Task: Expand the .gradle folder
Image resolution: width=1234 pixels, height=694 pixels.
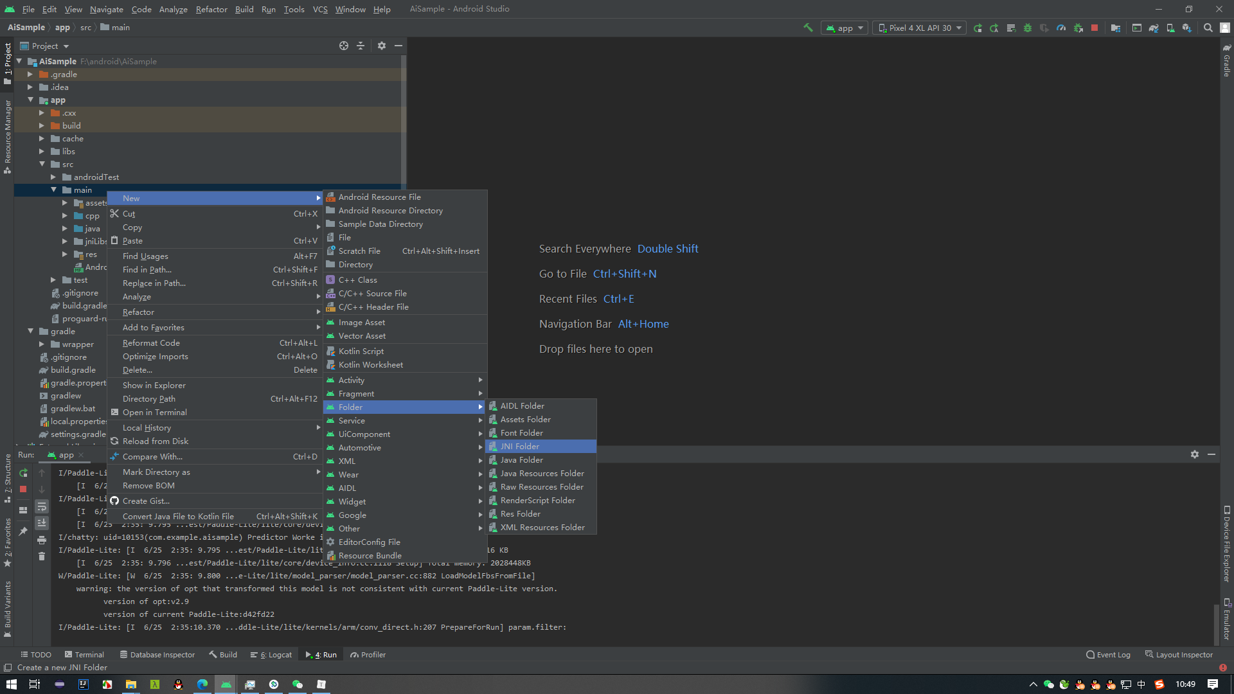Action: tap(30, 75)
